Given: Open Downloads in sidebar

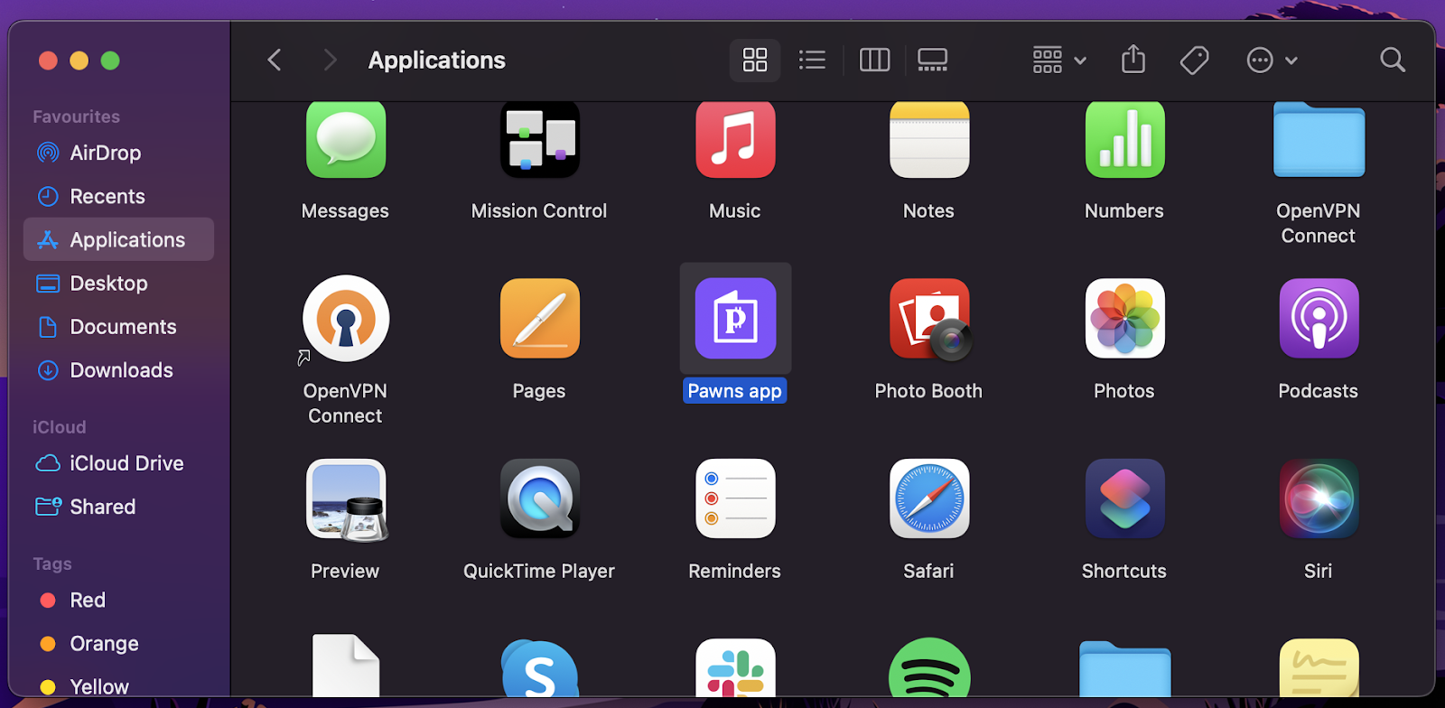Looking at the screenshot, I should [x=118, y=369].
